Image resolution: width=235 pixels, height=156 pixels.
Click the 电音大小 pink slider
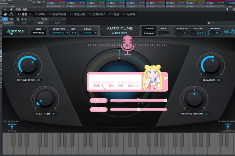(x=137, y=100)
